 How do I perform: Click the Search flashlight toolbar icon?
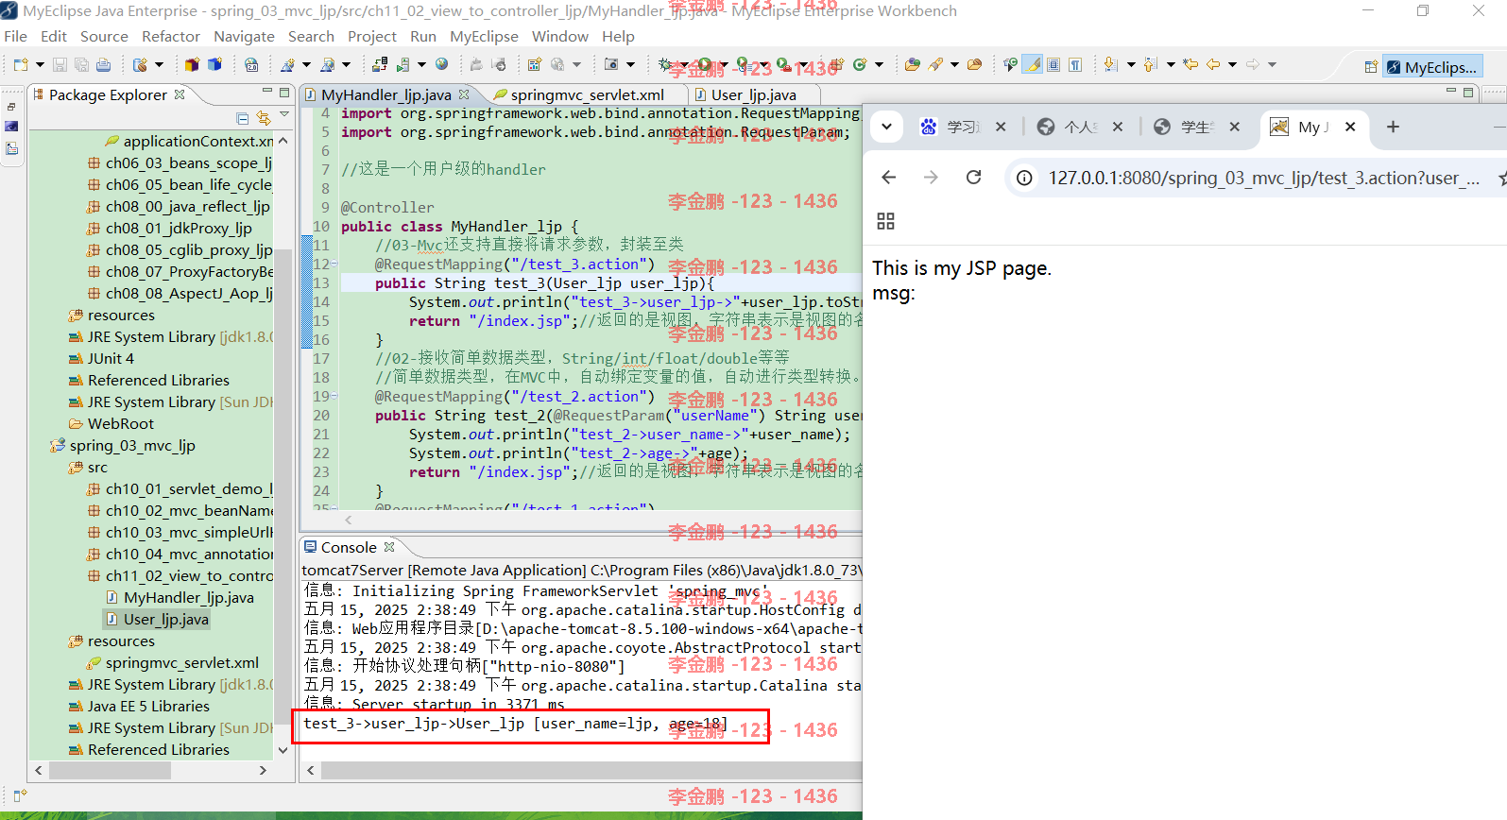(935, 65)
